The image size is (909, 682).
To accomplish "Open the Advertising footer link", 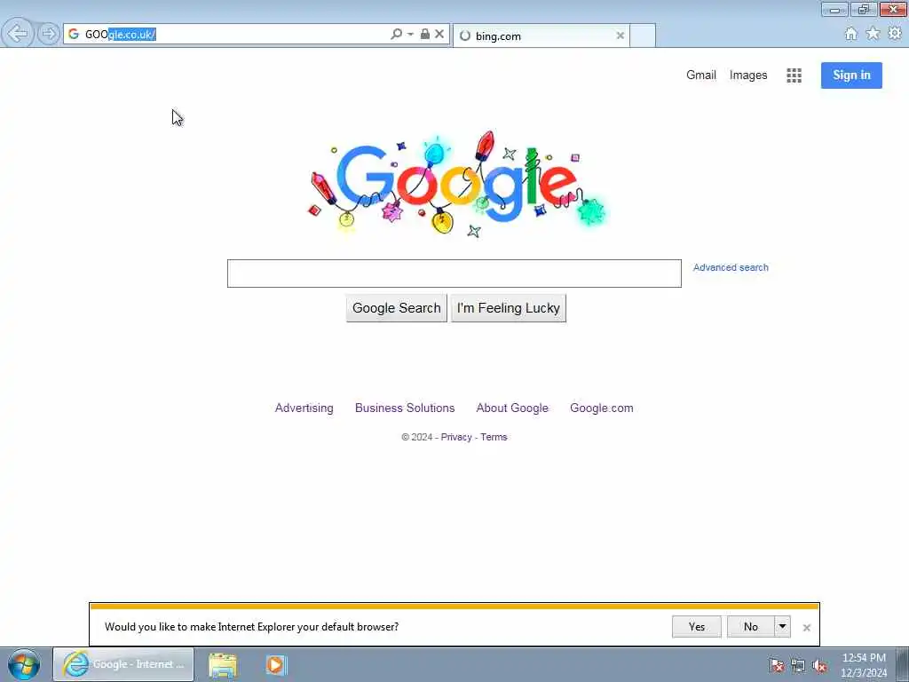I will click(x=304, y=408).
